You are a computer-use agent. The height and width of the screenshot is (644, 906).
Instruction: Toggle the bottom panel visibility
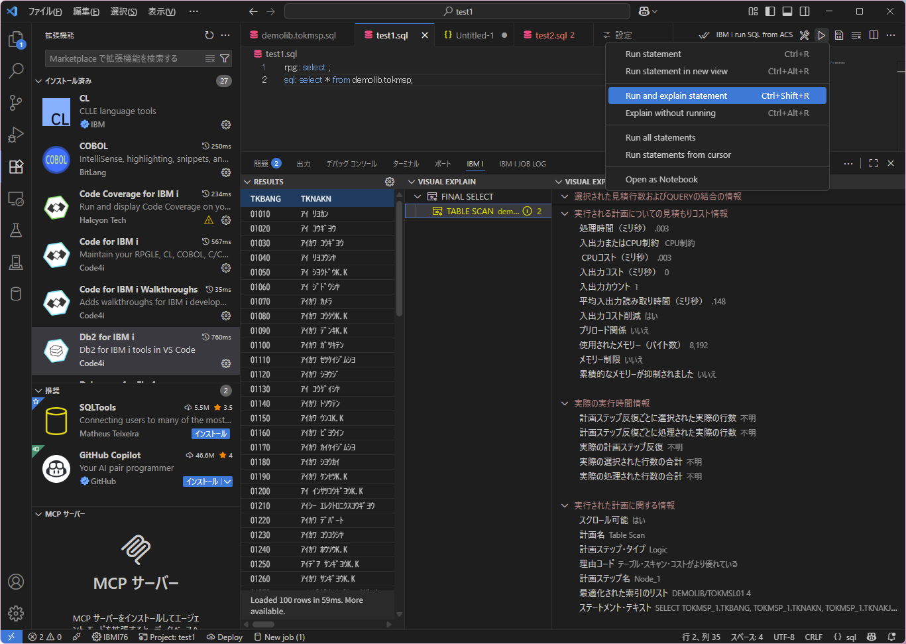click(787, 11)
